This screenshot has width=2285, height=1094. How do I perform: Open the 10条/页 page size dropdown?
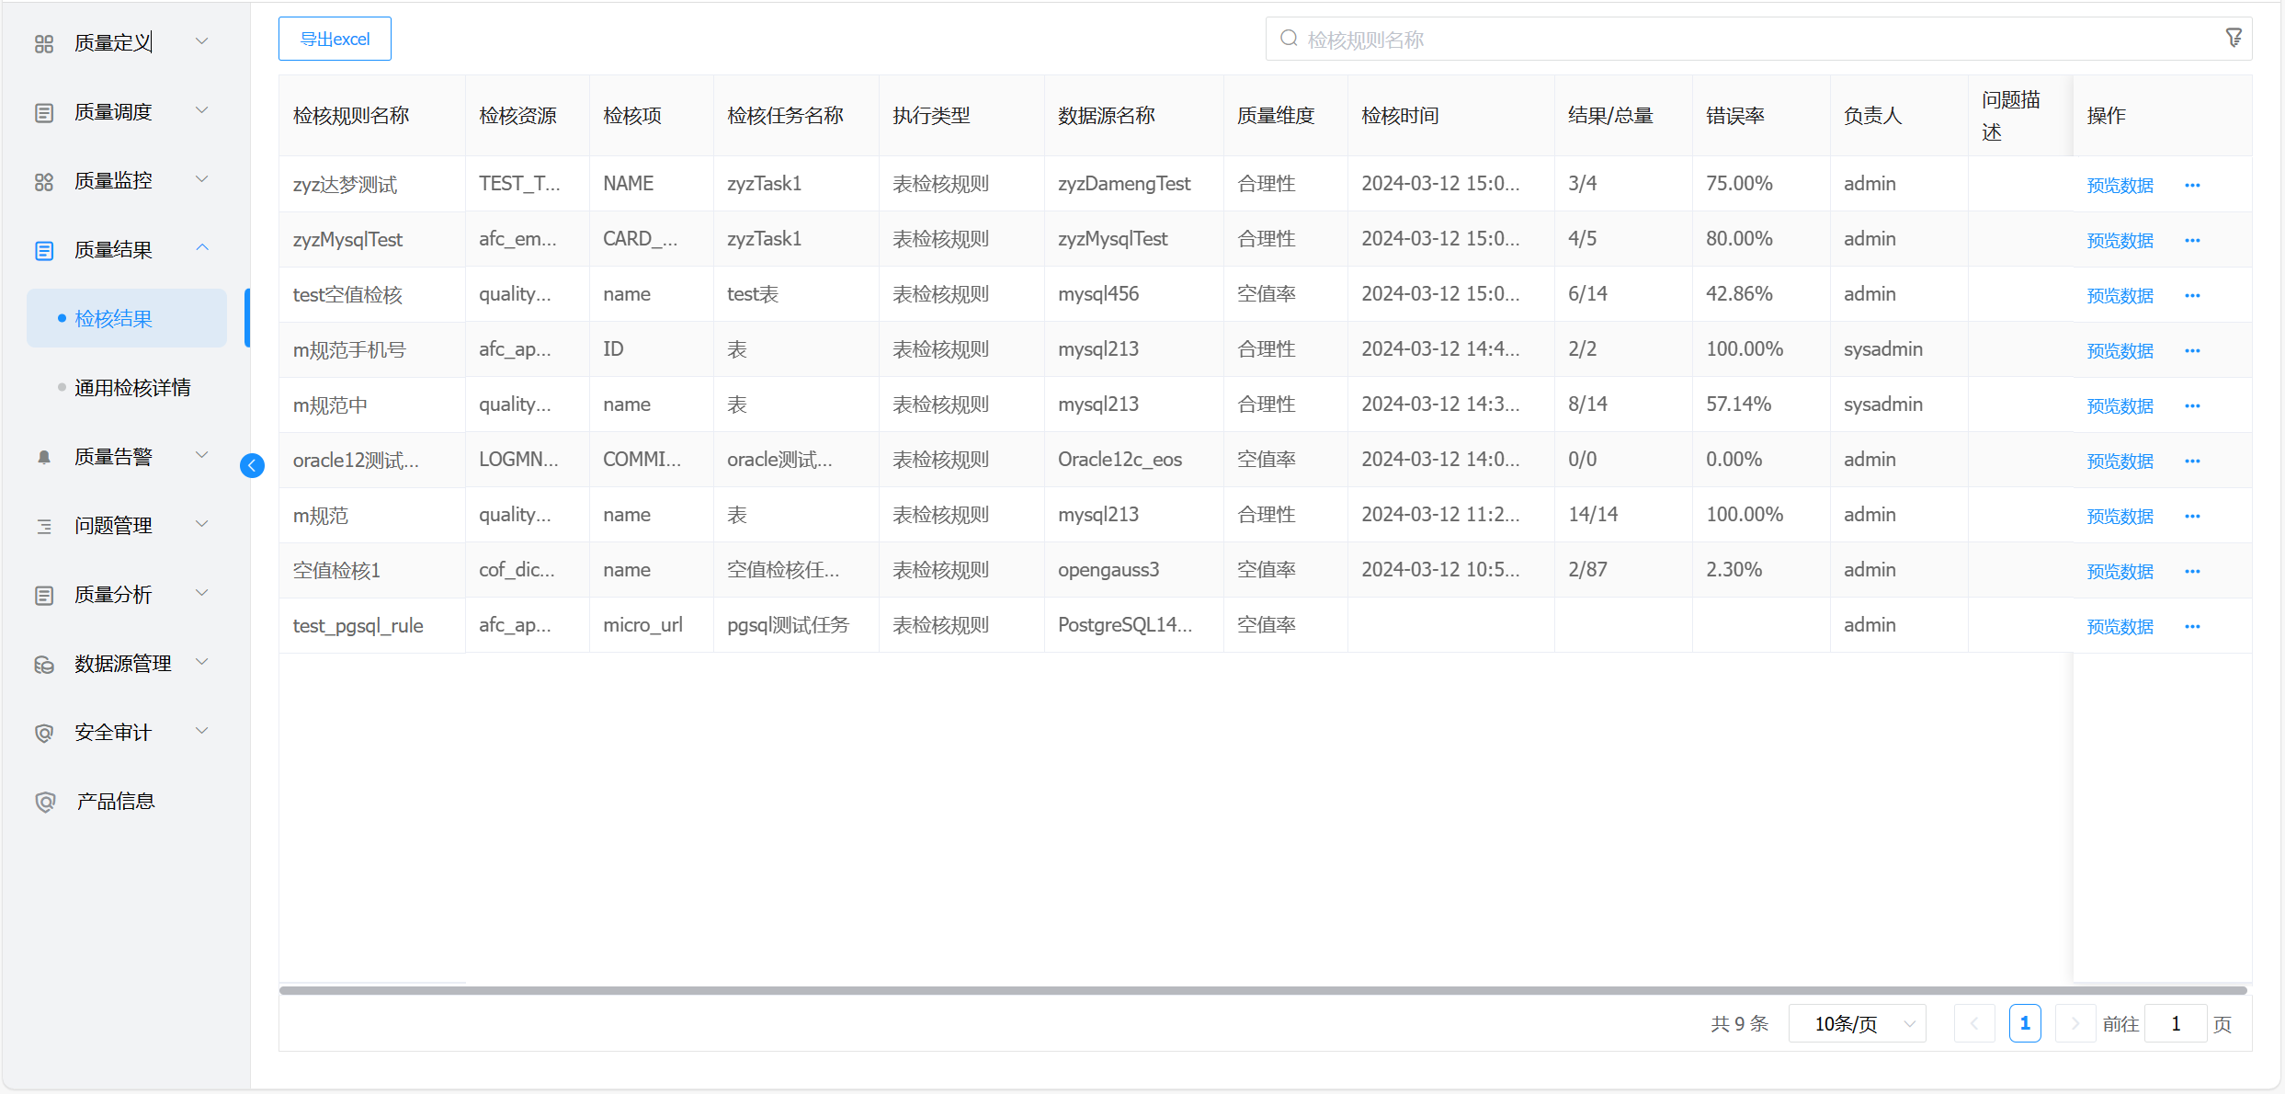[x=1857, y=1023]
